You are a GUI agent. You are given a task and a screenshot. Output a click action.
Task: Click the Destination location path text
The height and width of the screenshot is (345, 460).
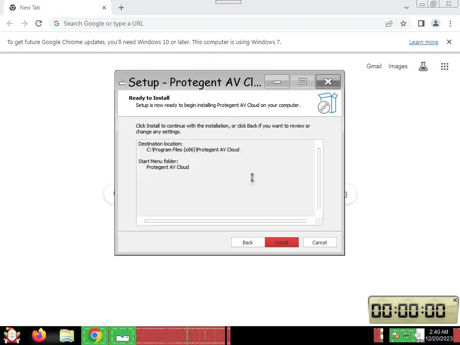[193, 150]
